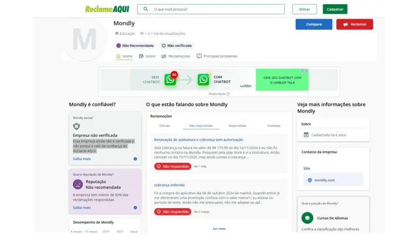Screen dimensions: 418x235
Task: Click the Publicidade info icon
Action: click(228, 94)
